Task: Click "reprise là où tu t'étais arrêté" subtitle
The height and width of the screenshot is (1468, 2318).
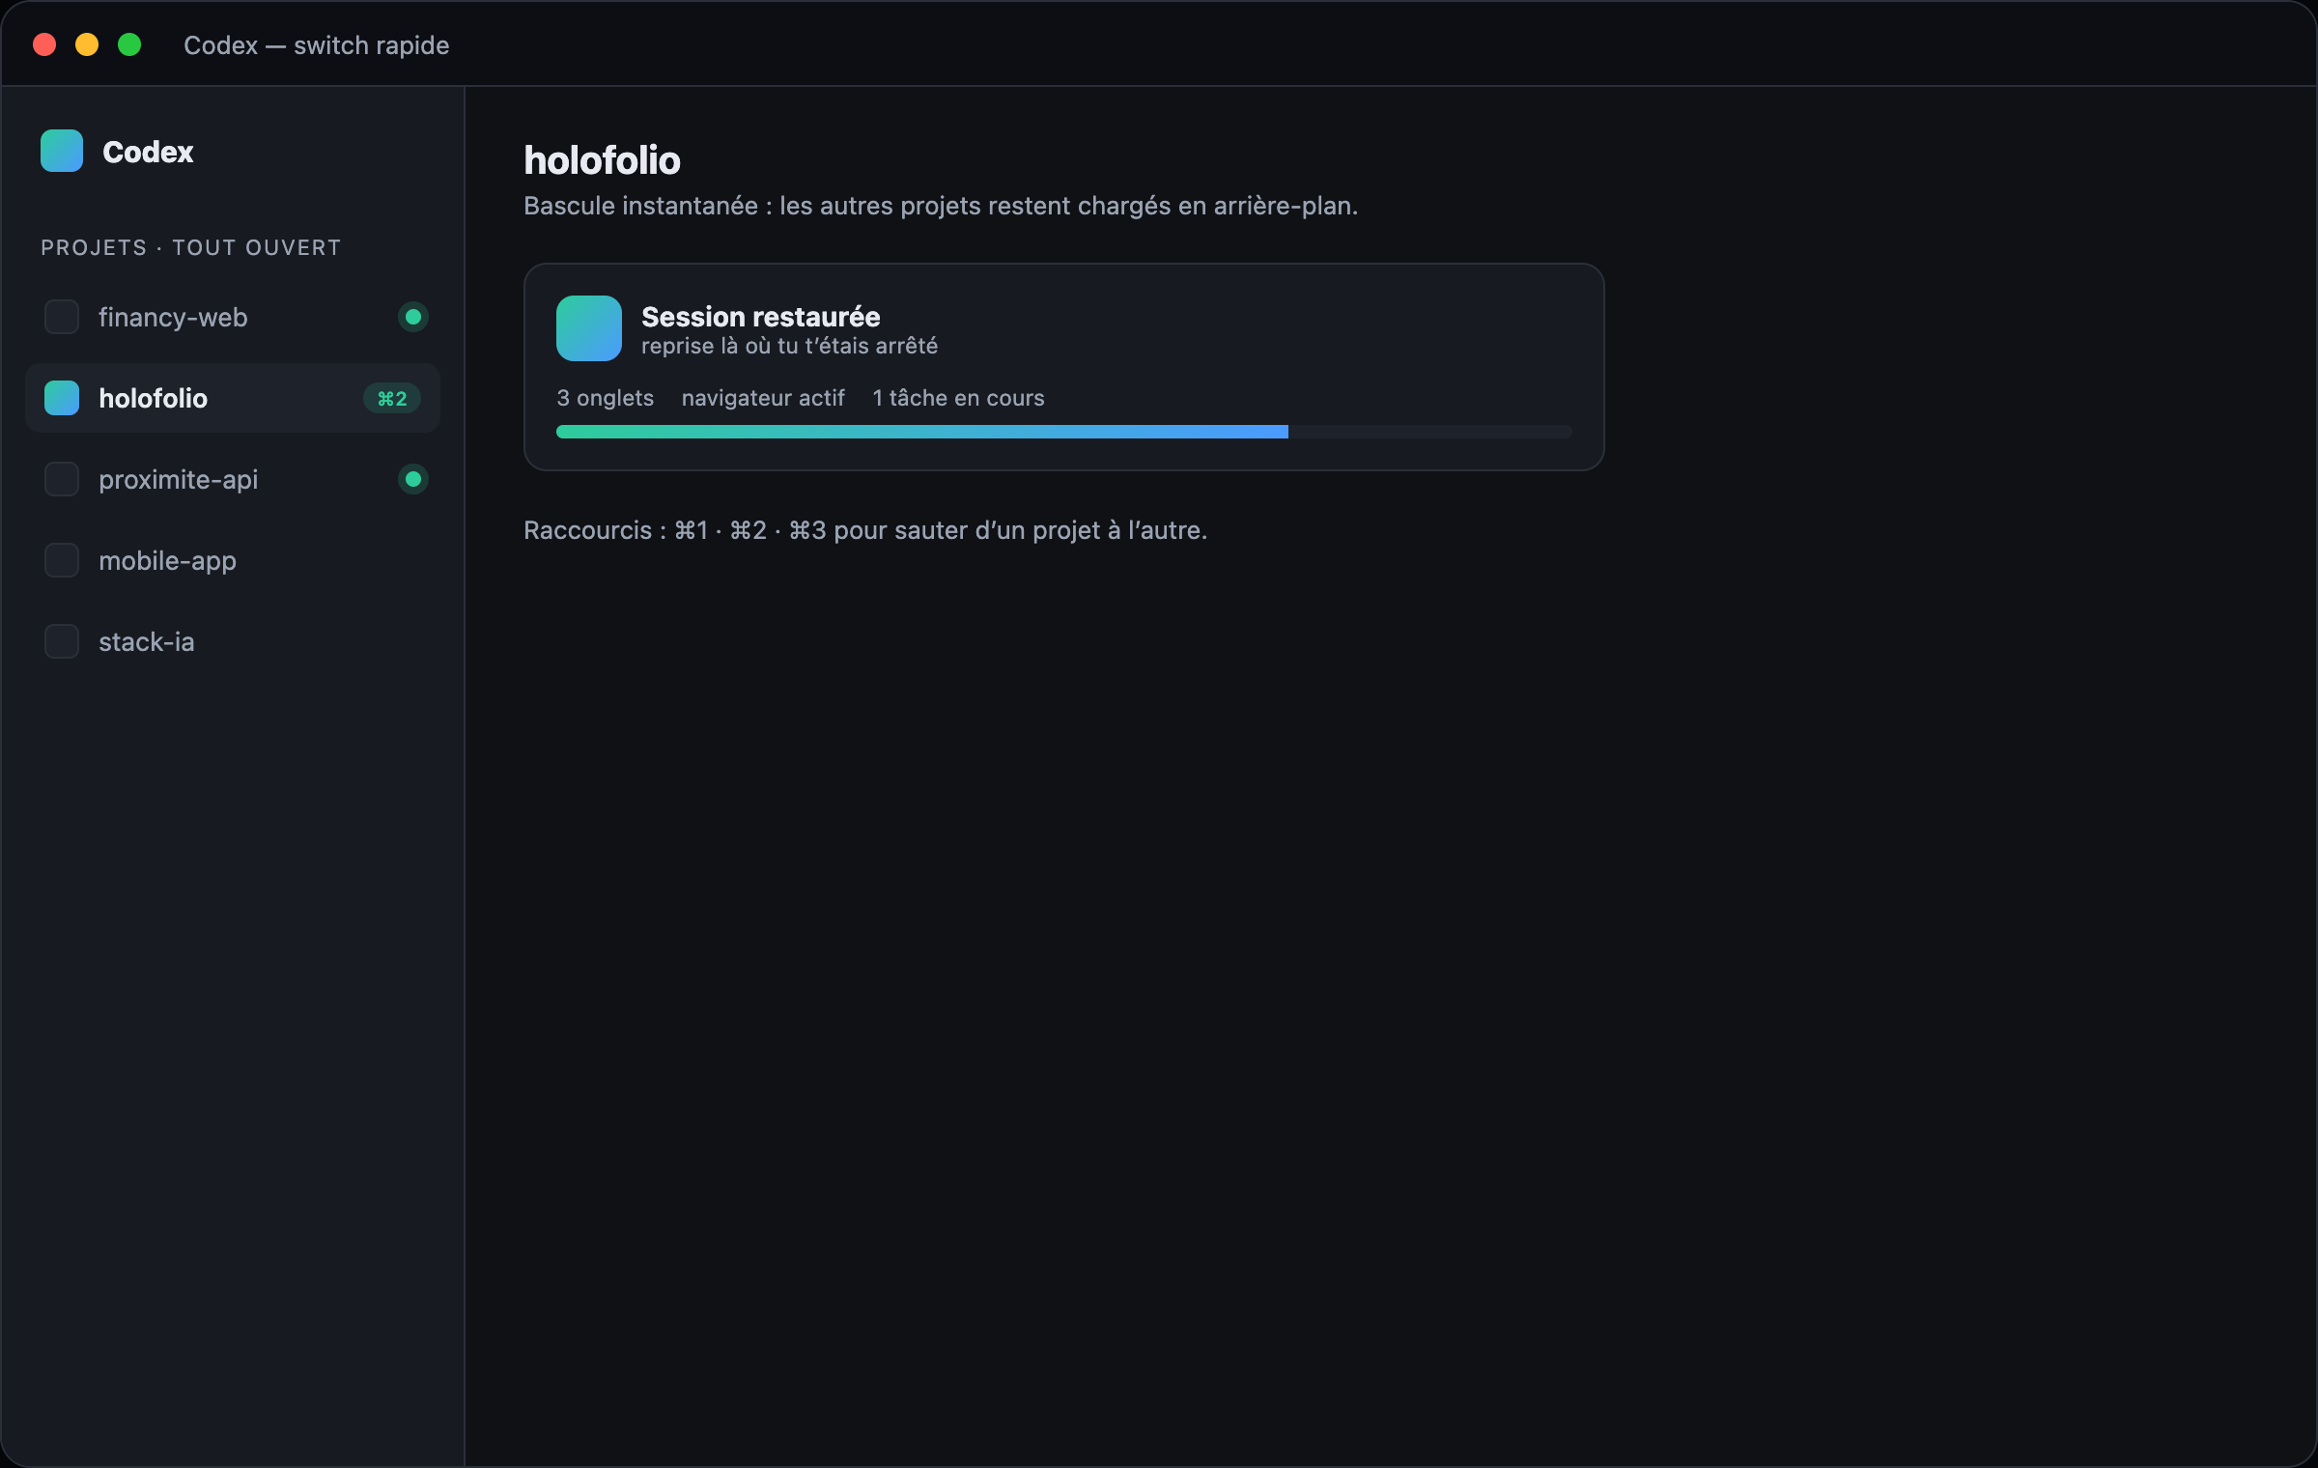Action: (x=790, y=346)
